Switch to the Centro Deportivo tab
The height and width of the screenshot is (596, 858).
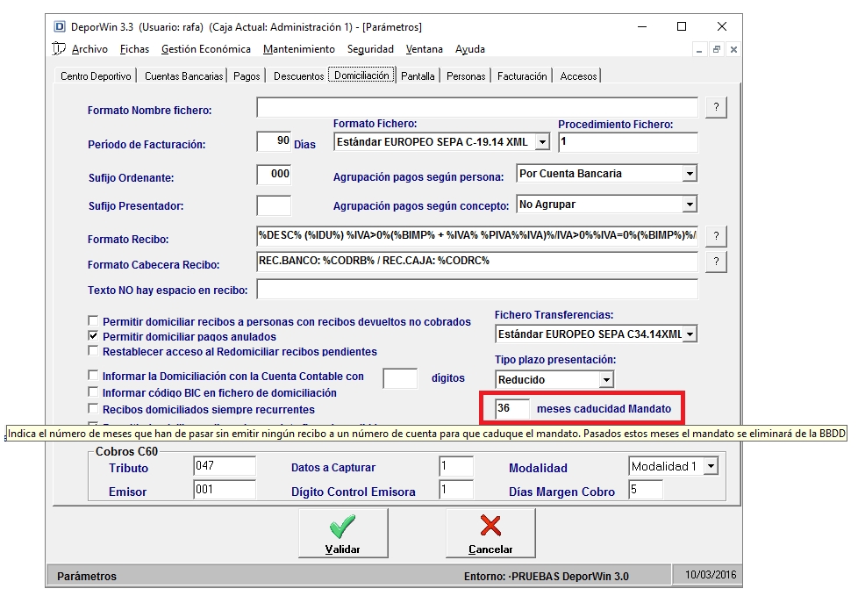tap(96, 76)
